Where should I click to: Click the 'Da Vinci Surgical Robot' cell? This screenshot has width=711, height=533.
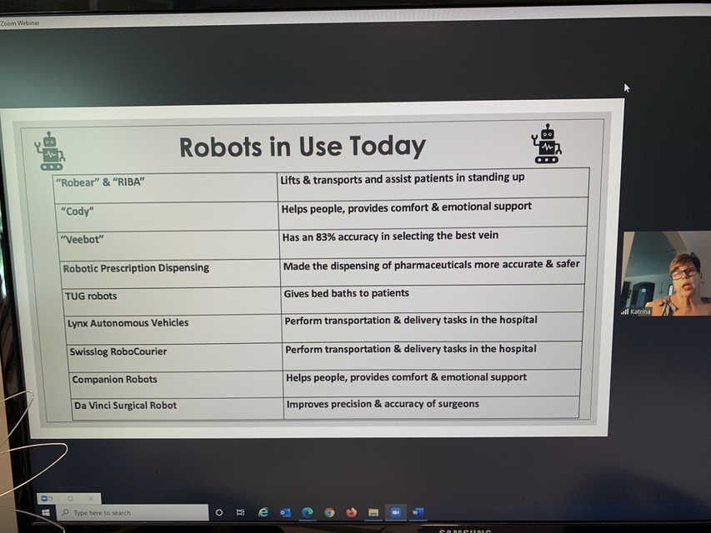[178, 408]
